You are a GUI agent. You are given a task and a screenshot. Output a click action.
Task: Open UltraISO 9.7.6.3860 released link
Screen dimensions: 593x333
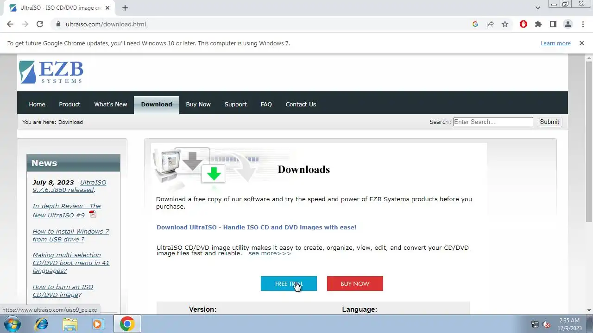(x=69, y=186)
